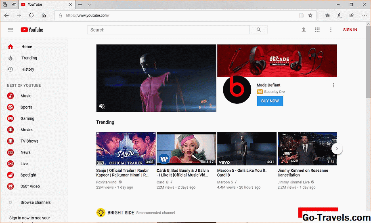Open the Trending page in the sidebar
Viewport: 371px width, 223px height.
coord(29,58)
